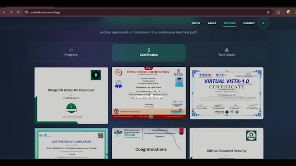Open the browser extensions puzzle icon
Screen dimensions: 296x166
click(278, 12)
